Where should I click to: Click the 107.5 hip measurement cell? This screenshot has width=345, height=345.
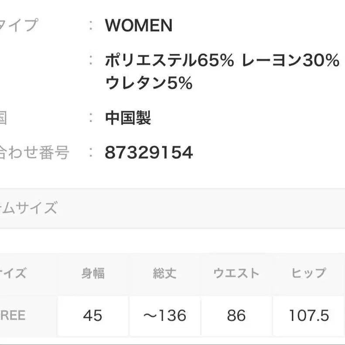tap(308, 315)
